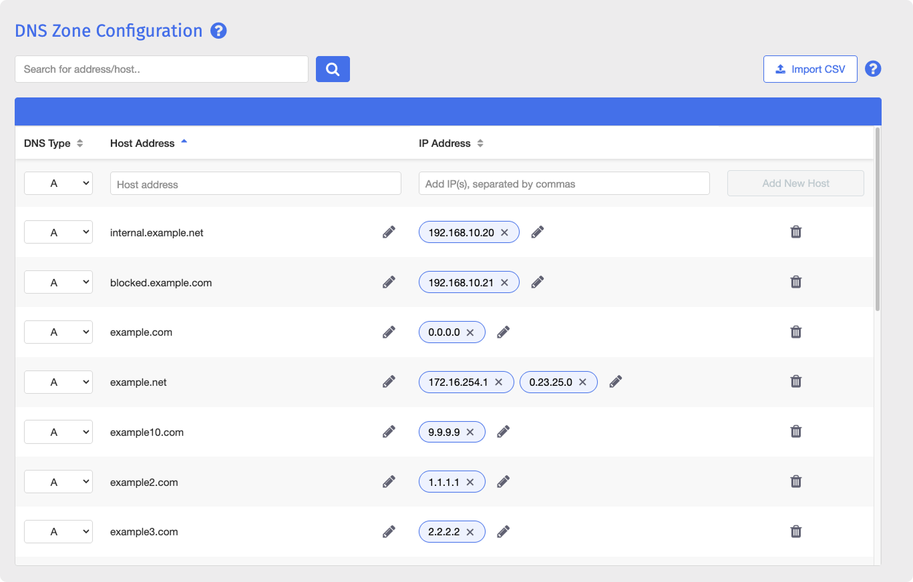Edit IPs for internal.example.net row
The width and height of the screenshot is (913, 582).
pos(538,232)
